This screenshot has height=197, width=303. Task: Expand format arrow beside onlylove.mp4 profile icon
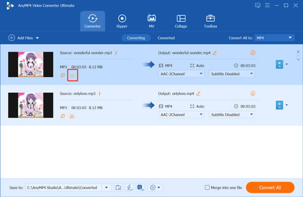287,105
